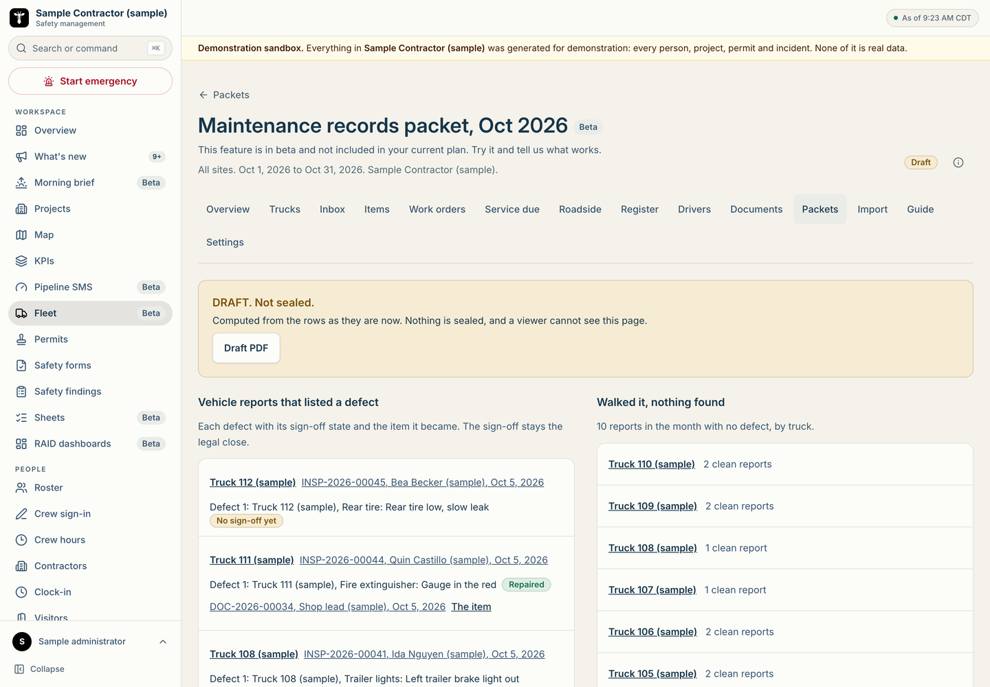The image size is (990, 687).
Task: Switch to the Work orders tab
Action: point(437,210)
